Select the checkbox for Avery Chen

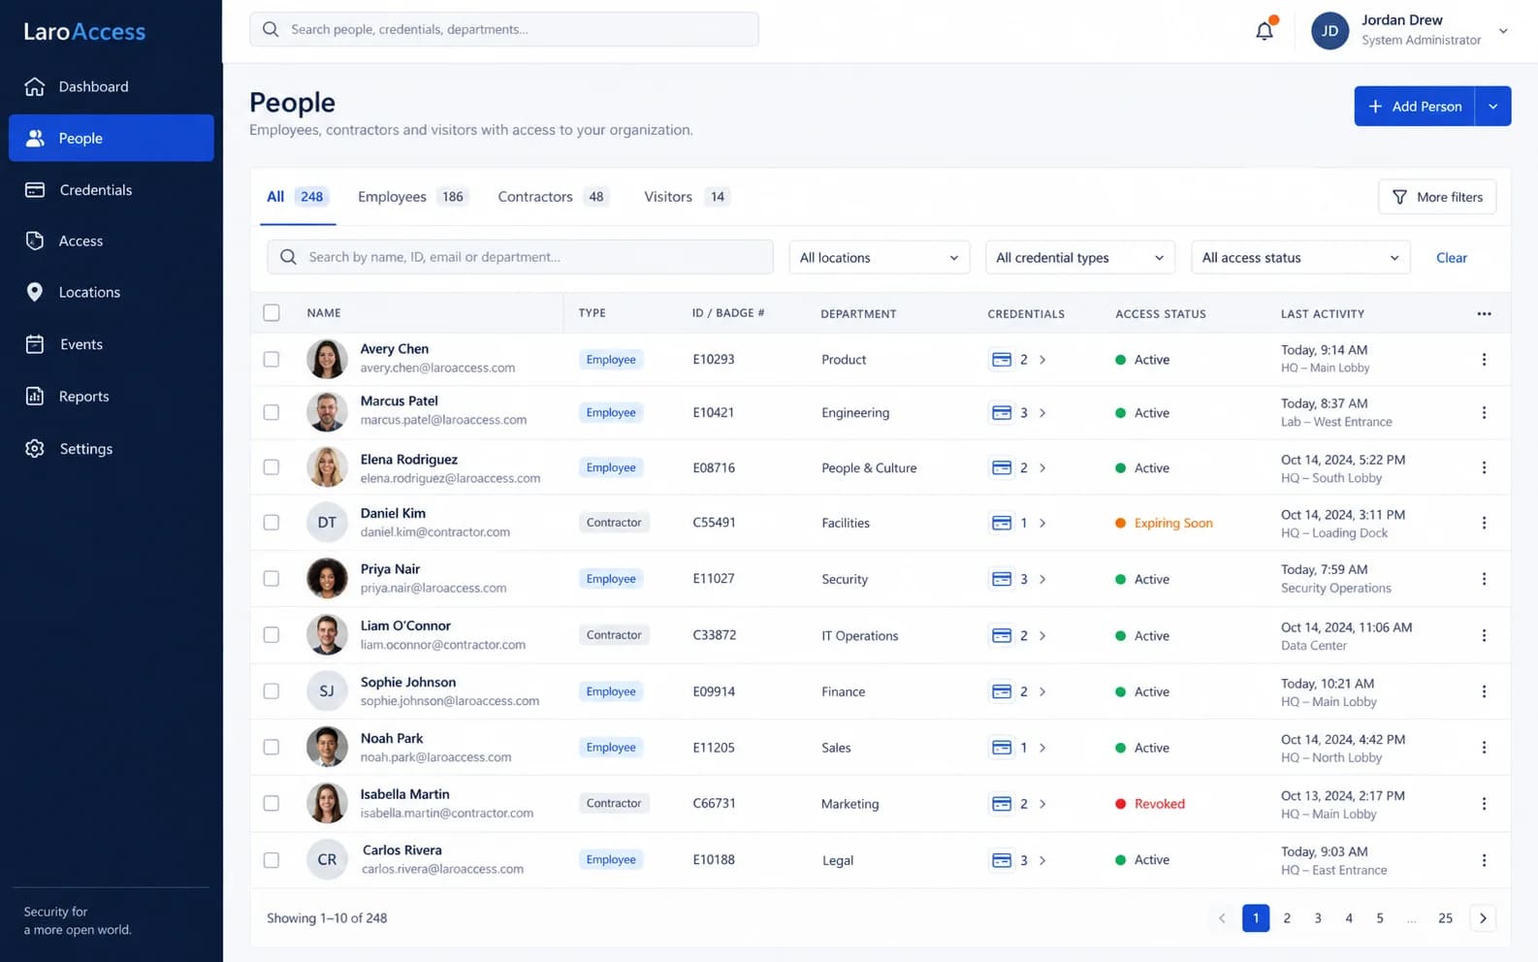click(272, 360)
